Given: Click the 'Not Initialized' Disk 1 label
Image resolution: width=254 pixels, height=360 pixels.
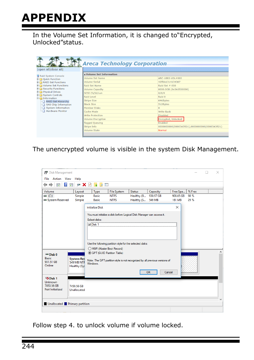Looking at the screenshot, I should [54, 290].
